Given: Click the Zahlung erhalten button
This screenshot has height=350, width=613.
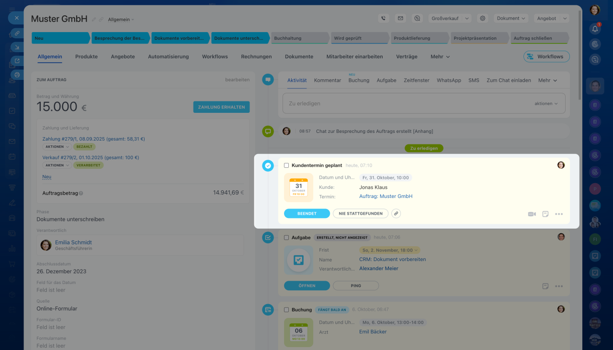Looking at the screenshot, I should coord(221,107).
